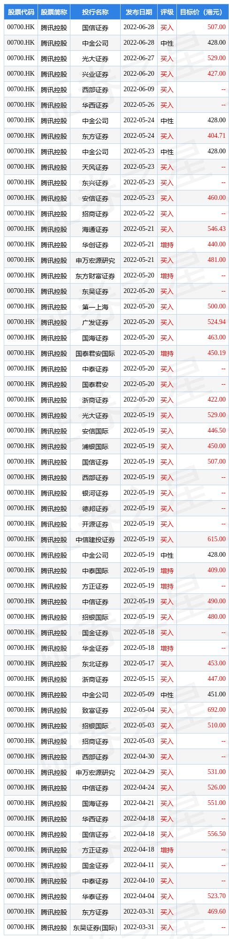Select 东方财富证券 in the broker column
This screenshot has width=229, height=939.
95,276
